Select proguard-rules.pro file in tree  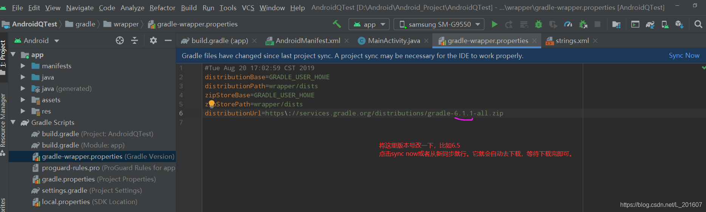[104, 167]
